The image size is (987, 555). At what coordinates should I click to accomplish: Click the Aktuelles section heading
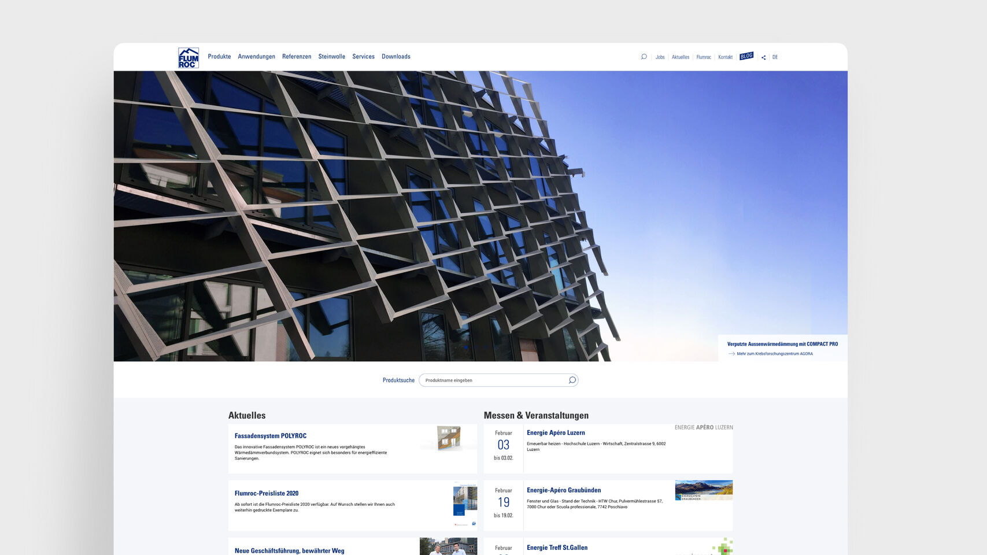click(x=247, y=415)
